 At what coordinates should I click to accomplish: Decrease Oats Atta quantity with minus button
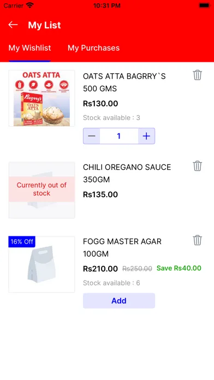coord(92,136)
